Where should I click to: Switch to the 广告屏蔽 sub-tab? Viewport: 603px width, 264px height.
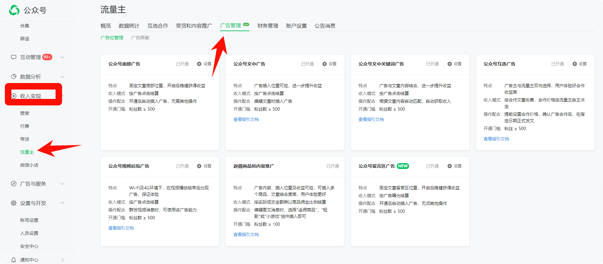point(140,38)
